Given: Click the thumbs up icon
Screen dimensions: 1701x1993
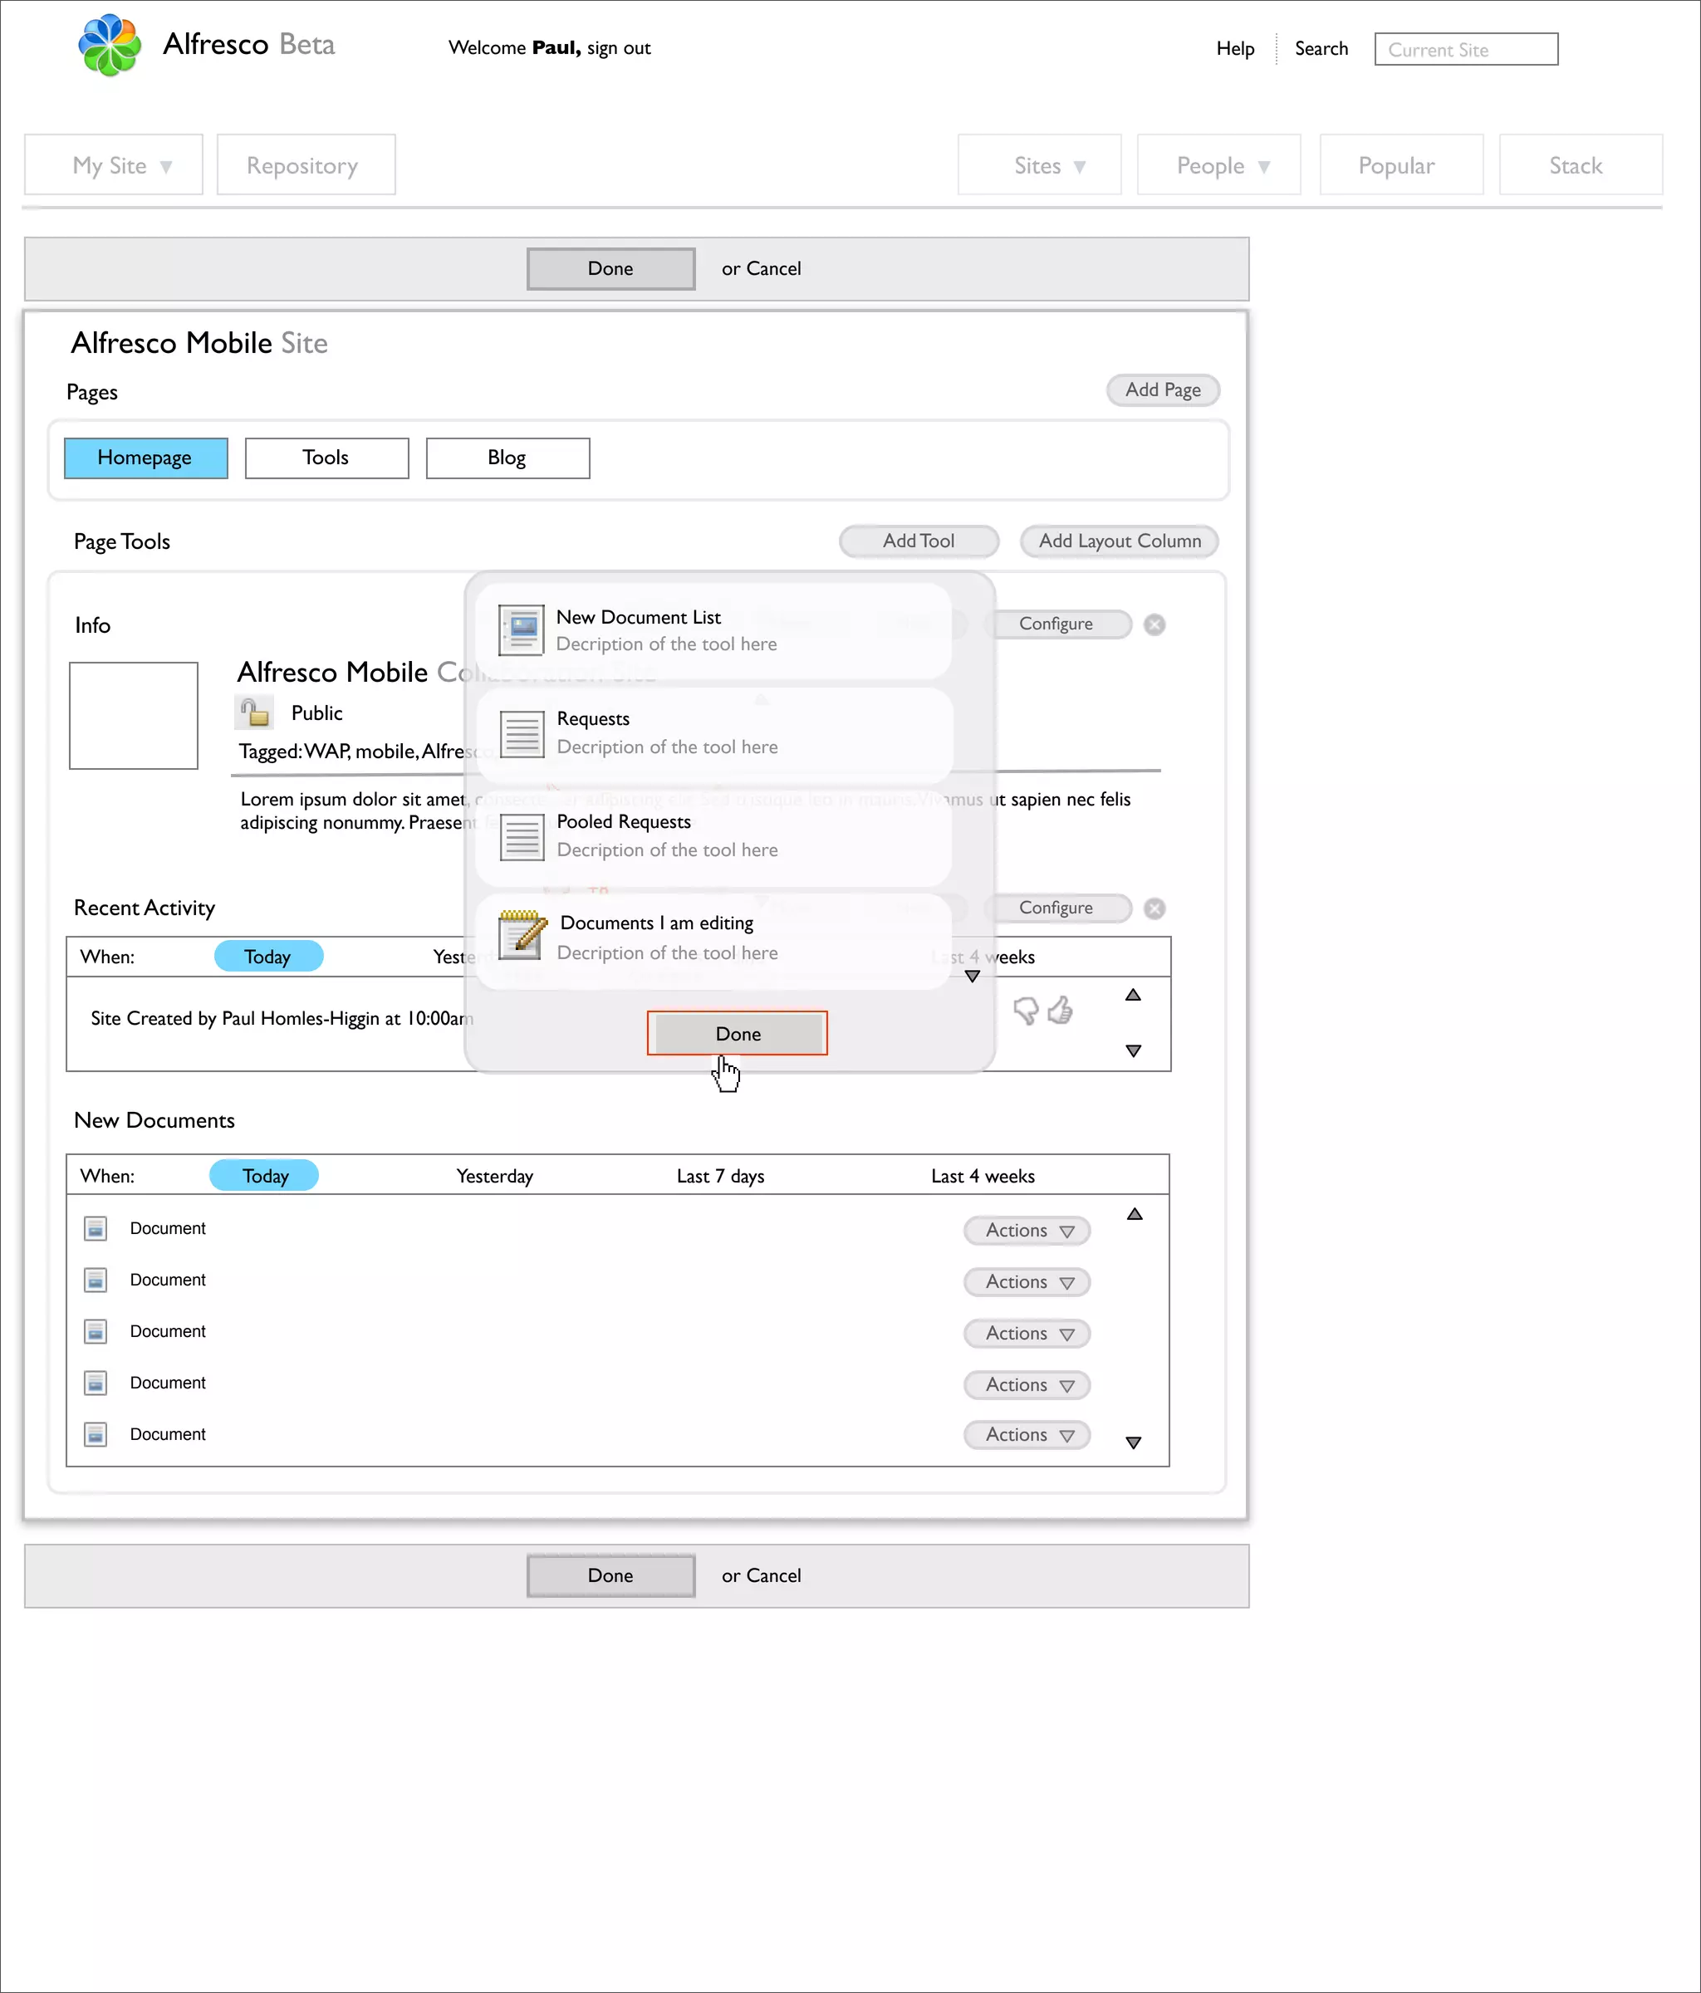Looking at the screenshot, I should (x=1061, y=1010).
